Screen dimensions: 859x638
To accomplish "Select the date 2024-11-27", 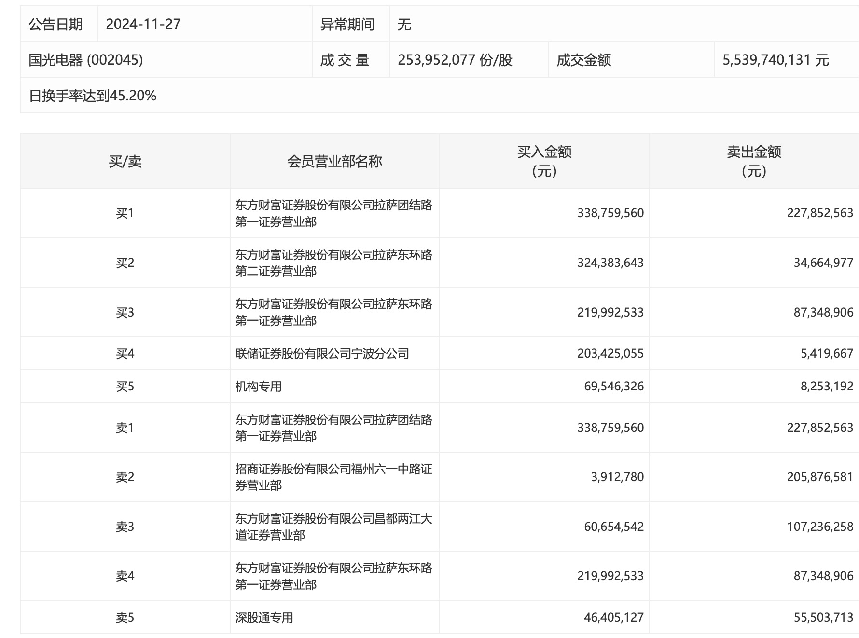I will pyautogui.click(x=143, y=24).
